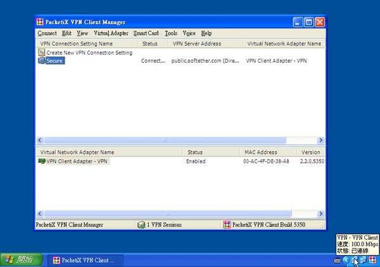
Task: Click the 'Enabled' status cell
Action: pos(196,161)
